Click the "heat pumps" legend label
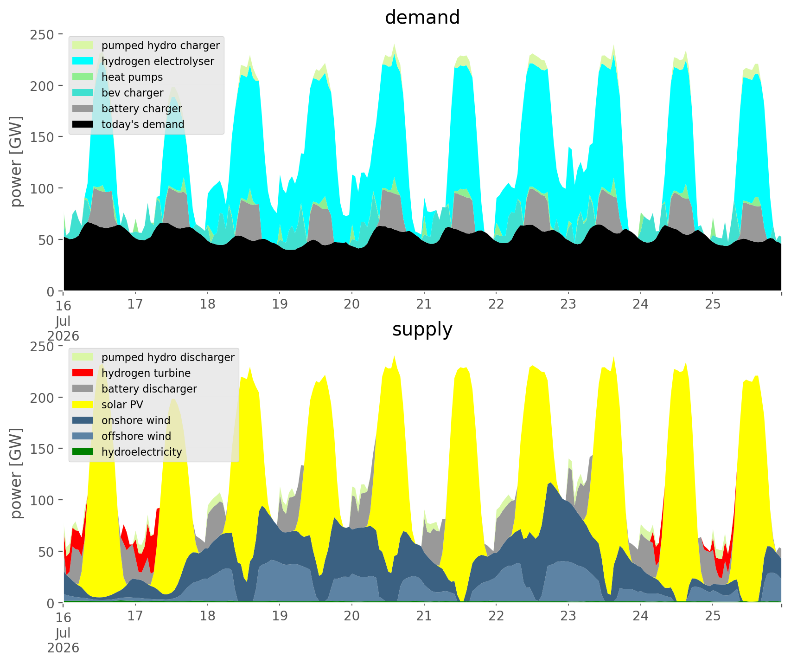 132,77
